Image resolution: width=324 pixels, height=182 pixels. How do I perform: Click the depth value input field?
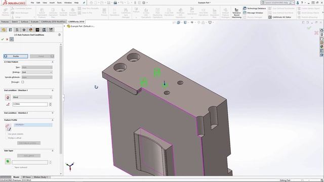pos(30,104)
